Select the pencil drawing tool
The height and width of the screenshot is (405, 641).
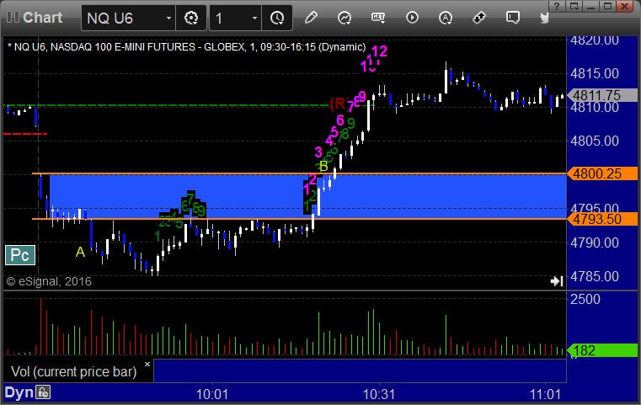(311, 18)
